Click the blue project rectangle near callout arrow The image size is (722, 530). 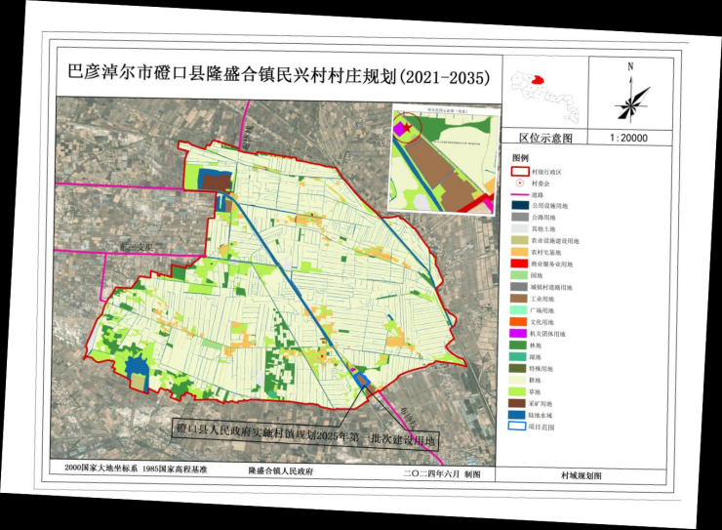(x=362, y=380)
